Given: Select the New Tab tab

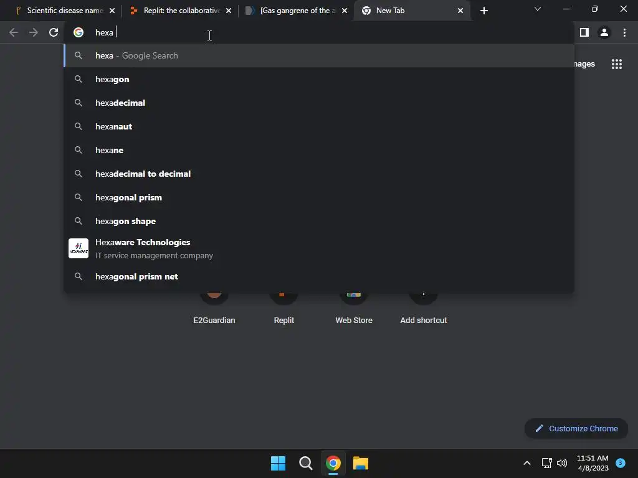Looking at the screenshot, I should 411,11.
